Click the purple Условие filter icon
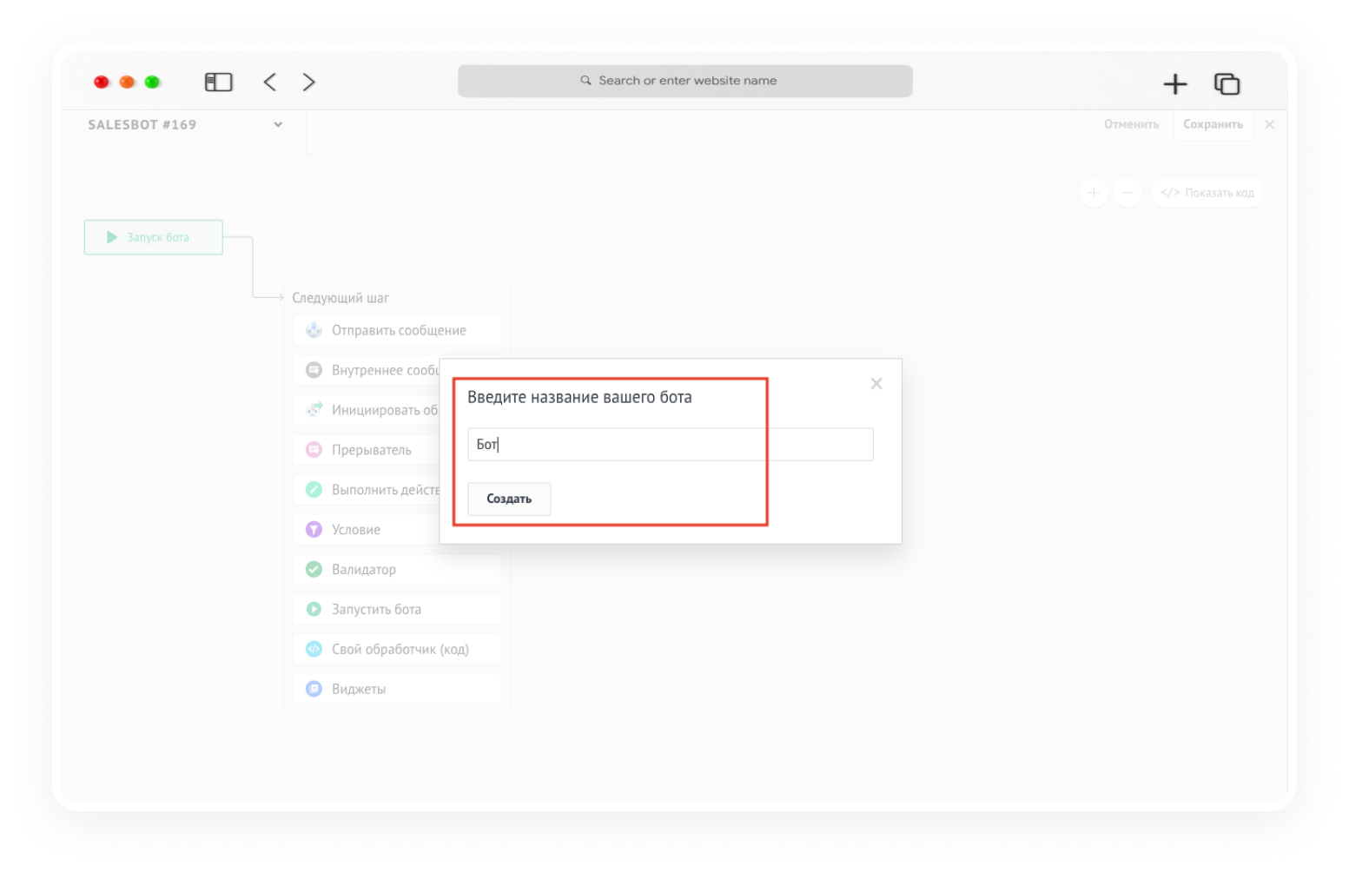Image resolution: width=1349 pixels, height=873 pixels. 314,530
